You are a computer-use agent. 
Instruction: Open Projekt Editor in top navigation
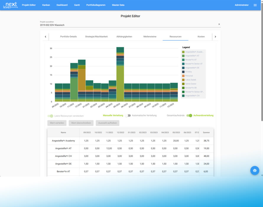[29, 5]
